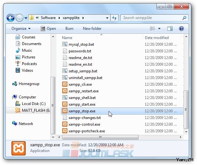Open Local Disk (C:)
The width and height of the screenshot is (197, 165).
[x=31, y=104]
